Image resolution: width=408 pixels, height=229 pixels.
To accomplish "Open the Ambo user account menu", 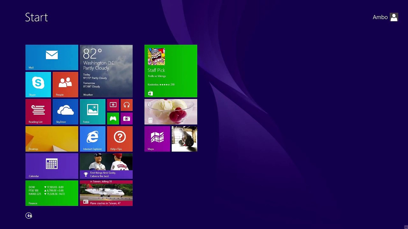I will point(385,17).
